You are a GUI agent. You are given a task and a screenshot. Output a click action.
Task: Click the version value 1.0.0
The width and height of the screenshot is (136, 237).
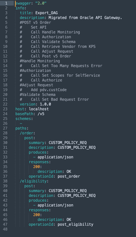click(45, 104)
